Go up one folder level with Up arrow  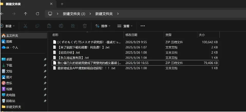click(25, 14)
